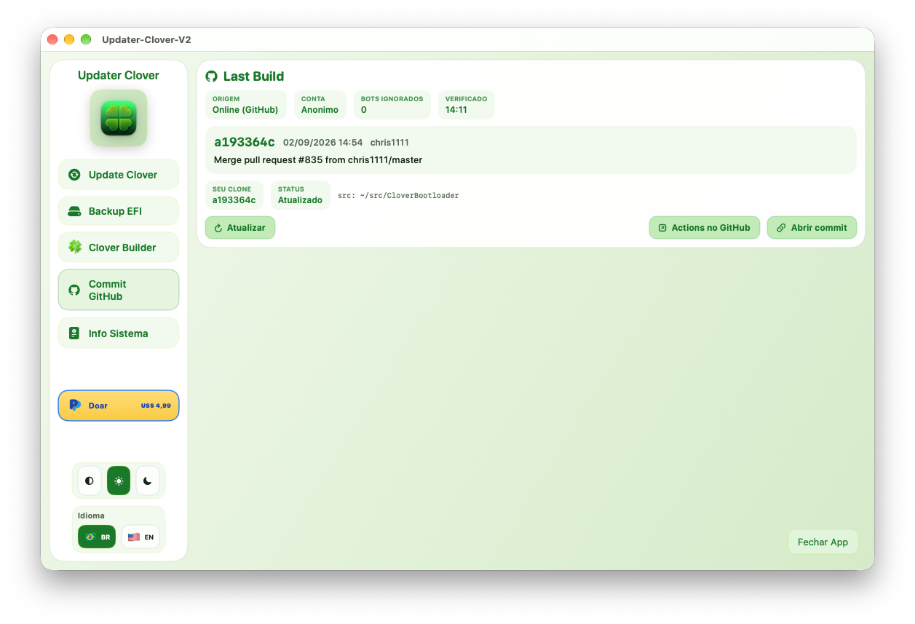915x624 pixels.
Task: Click the chain link icon on Abrir commit
Action: [781, 228]
